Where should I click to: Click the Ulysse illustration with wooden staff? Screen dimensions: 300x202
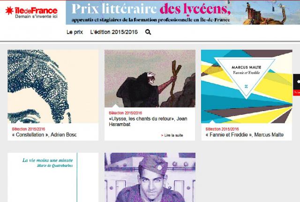(150, 78)
